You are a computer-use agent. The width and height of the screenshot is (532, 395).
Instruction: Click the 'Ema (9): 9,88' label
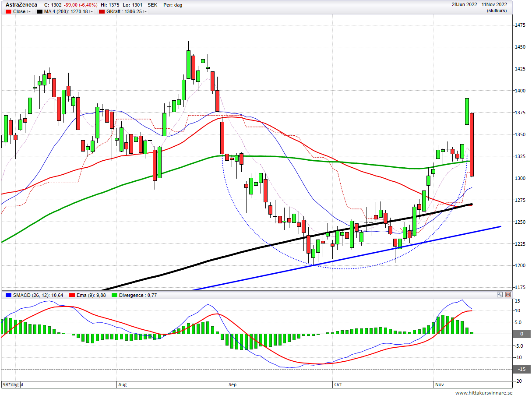point(92,296)
